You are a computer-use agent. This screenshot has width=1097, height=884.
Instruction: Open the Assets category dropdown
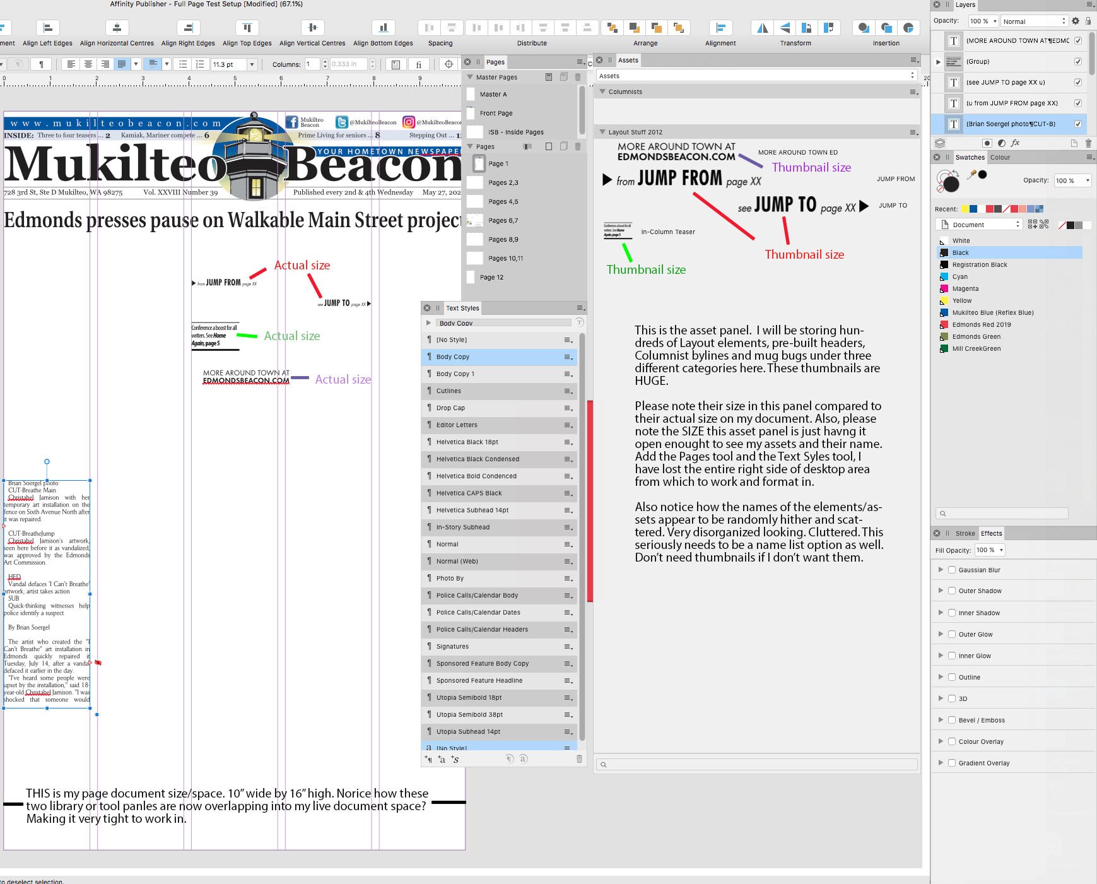click(x=756, y=76)
